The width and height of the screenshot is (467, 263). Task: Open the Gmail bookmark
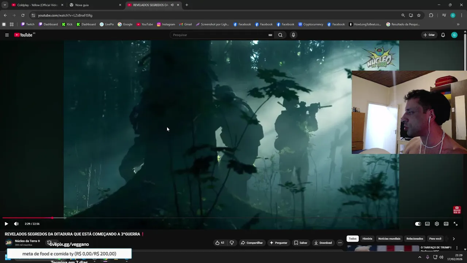pos(185,24)
